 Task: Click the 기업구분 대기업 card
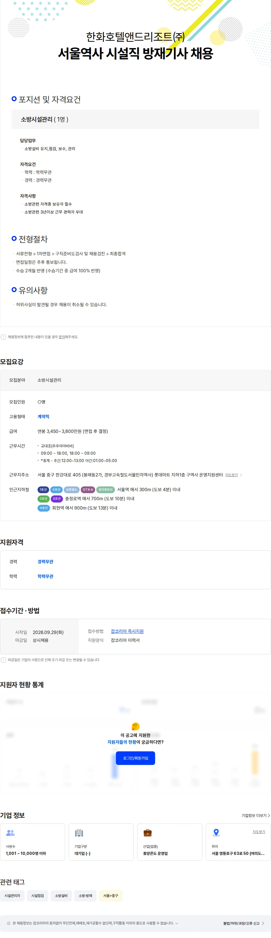101,842
